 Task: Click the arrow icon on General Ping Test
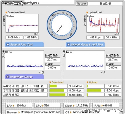(8, 45)
